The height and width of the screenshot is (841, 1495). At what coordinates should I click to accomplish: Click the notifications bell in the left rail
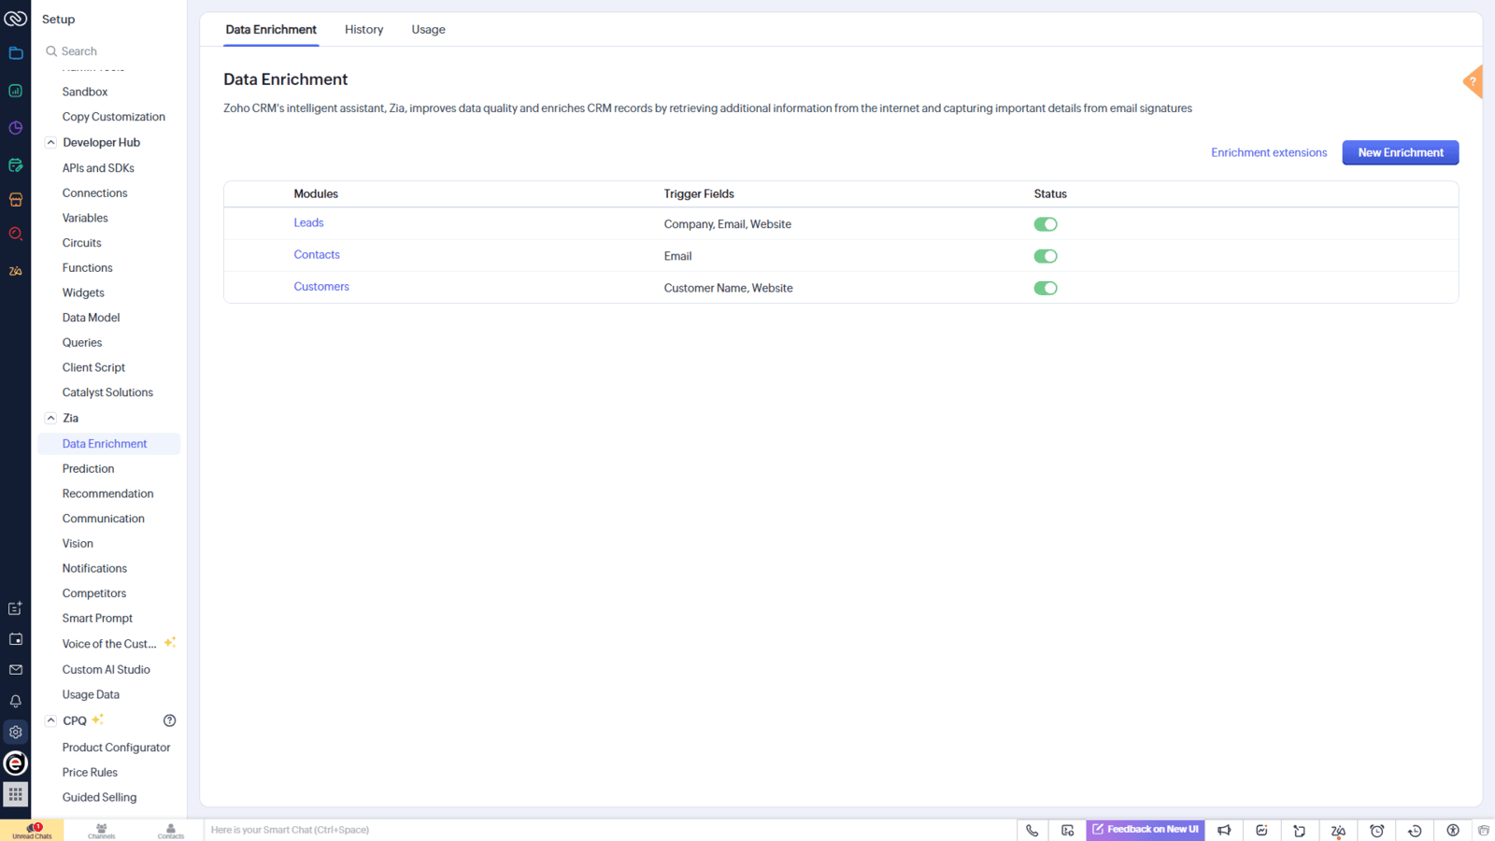15,701
